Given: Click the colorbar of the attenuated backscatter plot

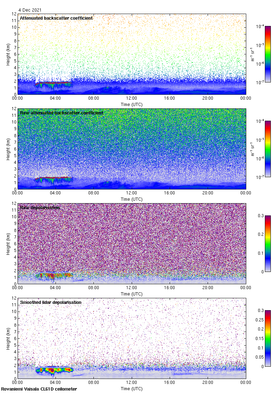Looking at the screenshot, I should point(268,54).
